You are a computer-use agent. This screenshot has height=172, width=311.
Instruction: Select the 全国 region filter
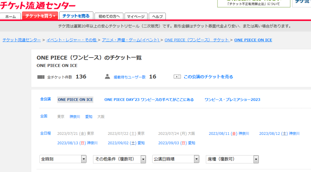[x=44, y=116]
